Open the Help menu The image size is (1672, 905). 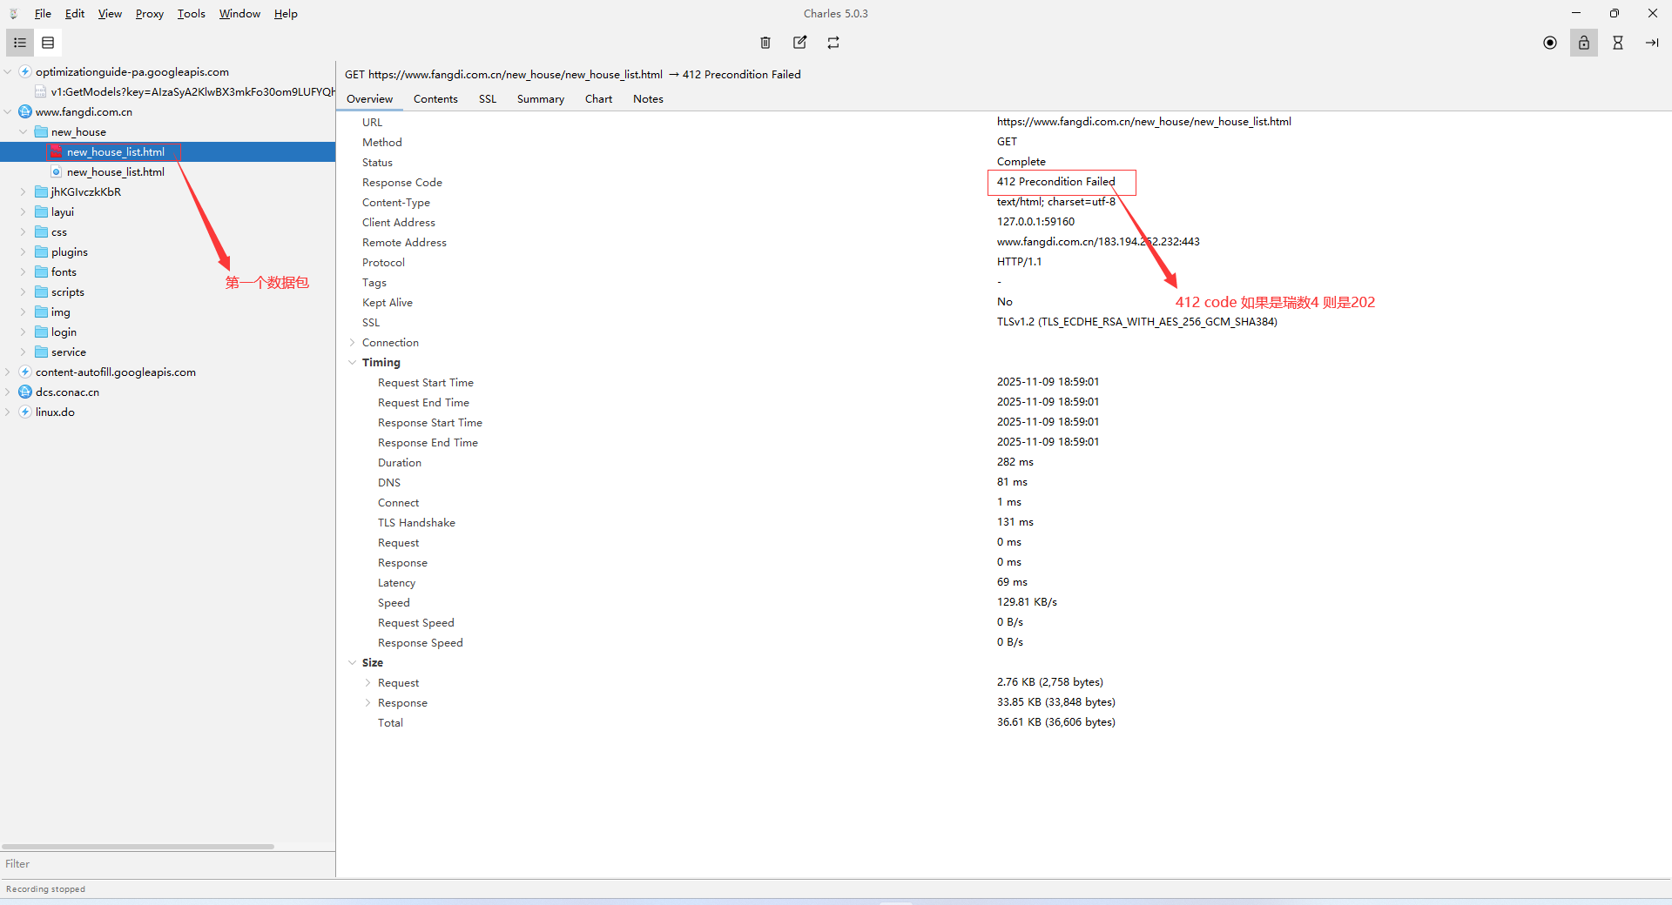(x=286, y=14)
